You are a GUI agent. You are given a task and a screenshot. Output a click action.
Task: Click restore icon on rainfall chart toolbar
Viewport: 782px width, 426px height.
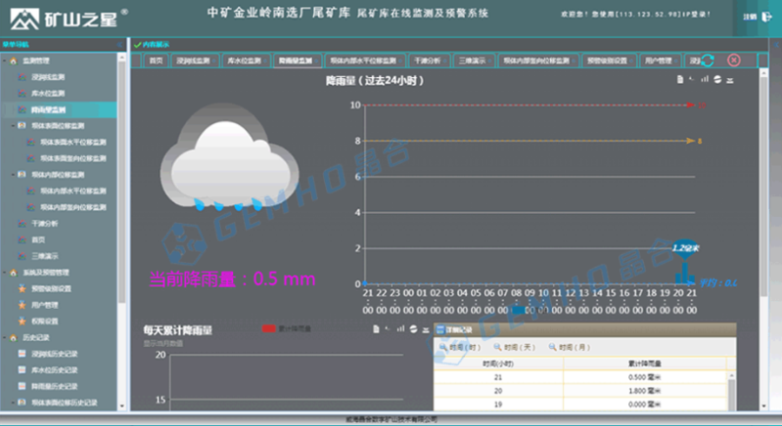716,81
